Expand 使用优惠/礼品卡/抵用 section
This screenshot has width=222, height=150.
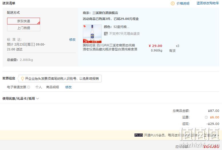[21, 98]
